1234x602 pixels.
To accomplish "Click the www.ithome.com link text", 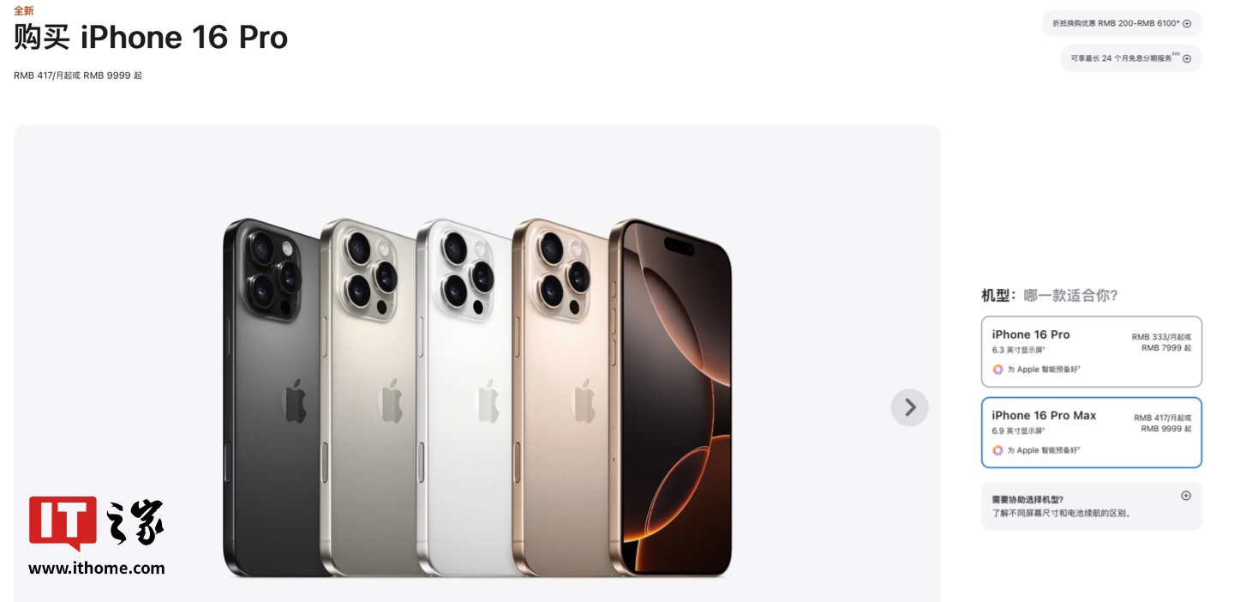I will pyautogui.click(x=96, y=568).
